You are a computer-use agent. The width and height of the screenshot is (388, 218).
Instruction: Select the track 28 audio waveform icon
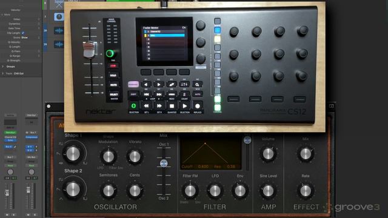[59, 31]
